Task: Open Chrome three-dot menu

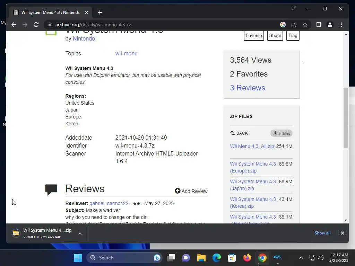Action: [341, 25]
